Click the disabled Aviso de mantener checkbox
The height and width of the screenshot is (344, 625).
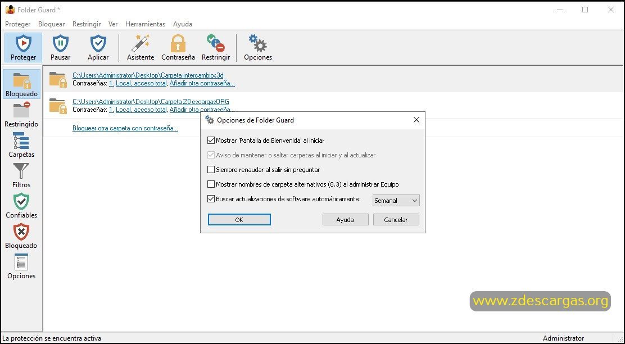(x=211, y=155)
